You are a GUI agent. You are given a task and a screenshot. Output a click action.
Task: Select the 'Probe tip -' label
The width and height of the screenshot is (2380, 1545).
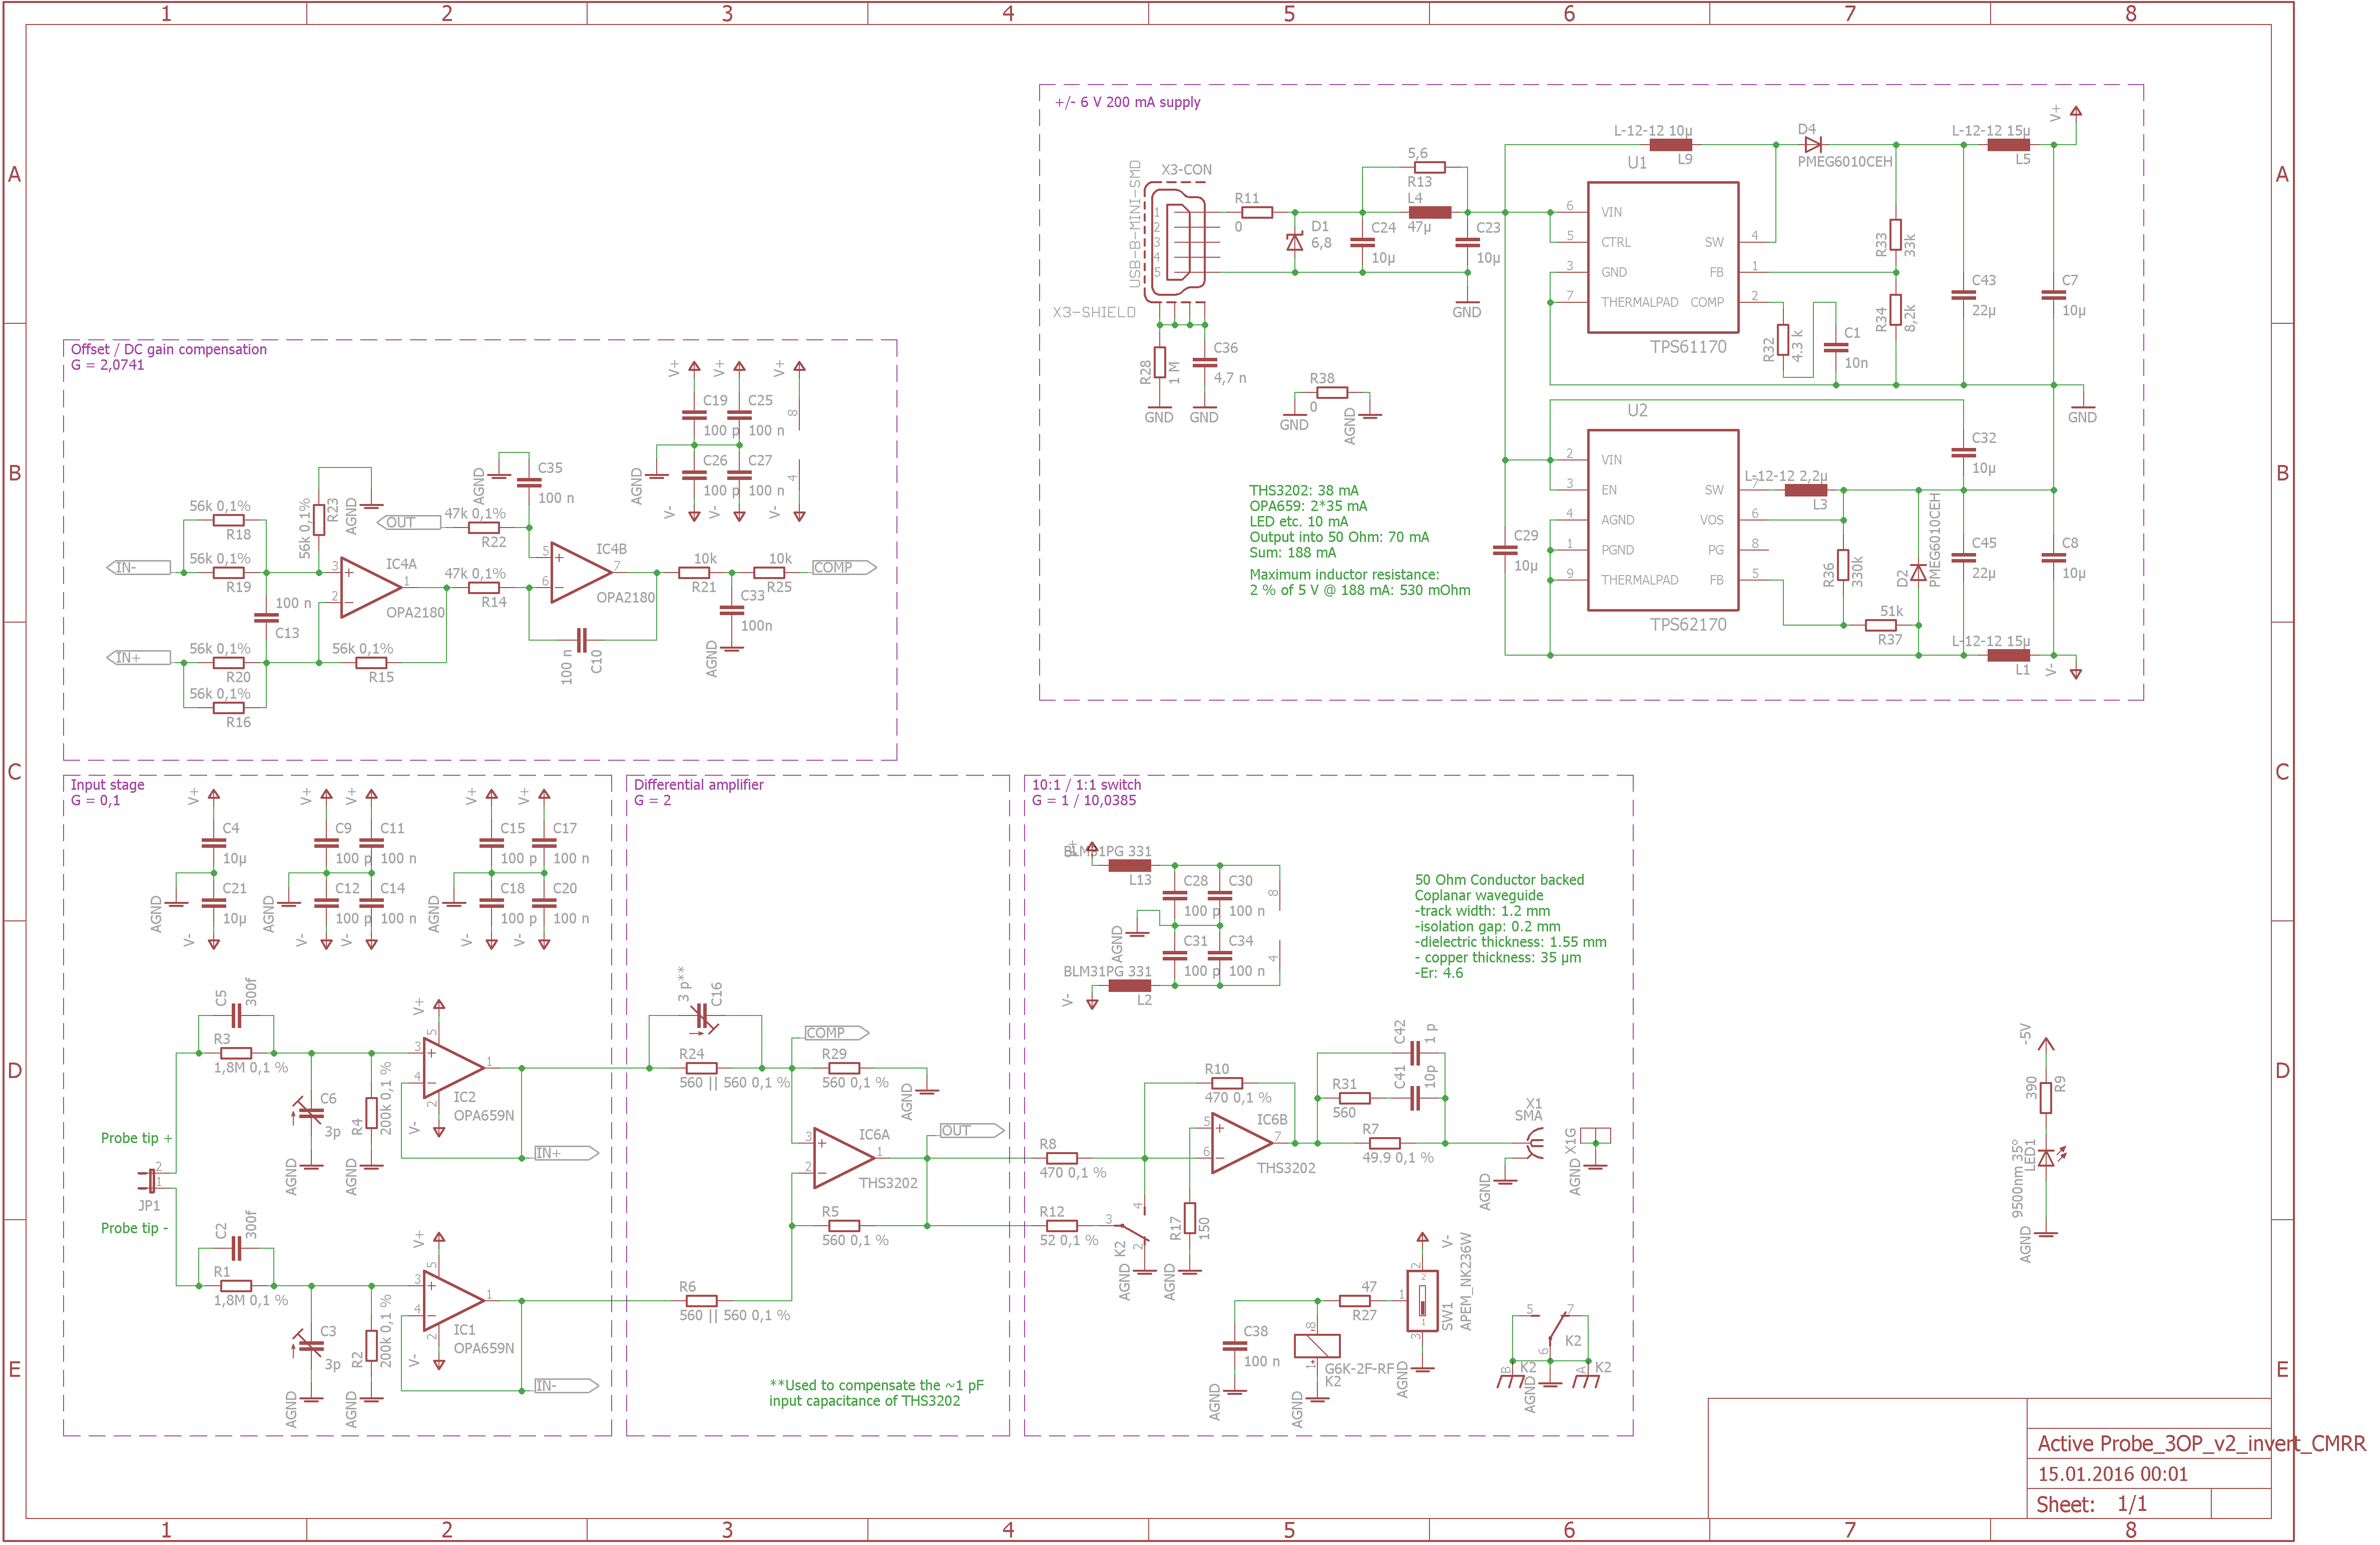(135, 1228)
